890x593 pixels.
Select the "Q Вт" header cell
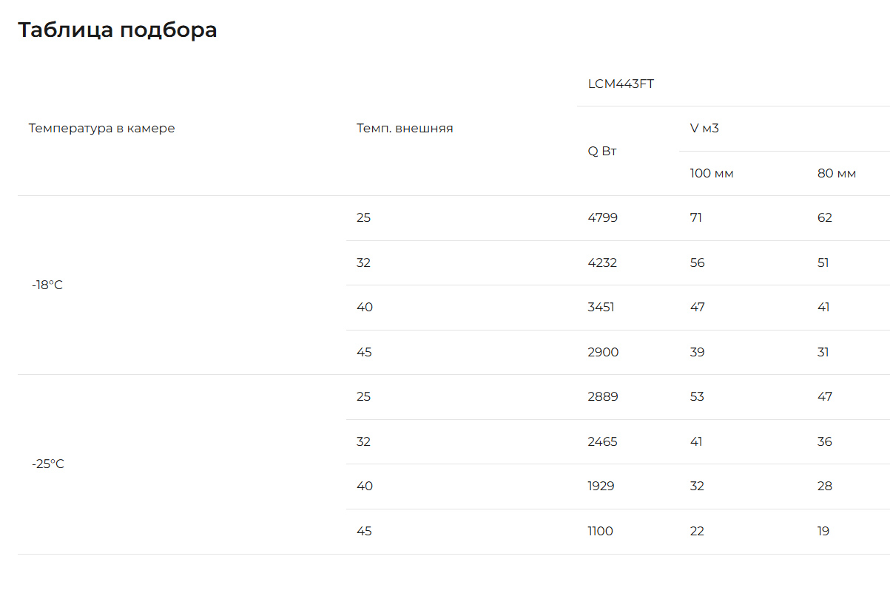point(602,152)
